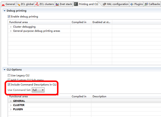The height and width of the screenshot is (117, 161).
Task: Click CLI table Compiled in column header
Action: click(x=81, y=96)
